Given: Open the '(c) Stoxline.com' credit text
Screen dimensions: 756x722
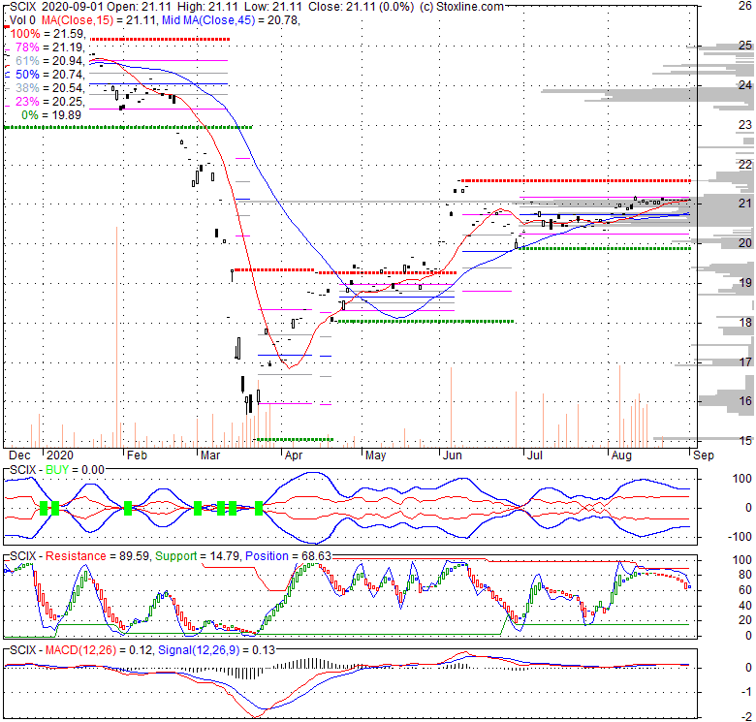Looking at the screenshot, I should click(461, 7).
